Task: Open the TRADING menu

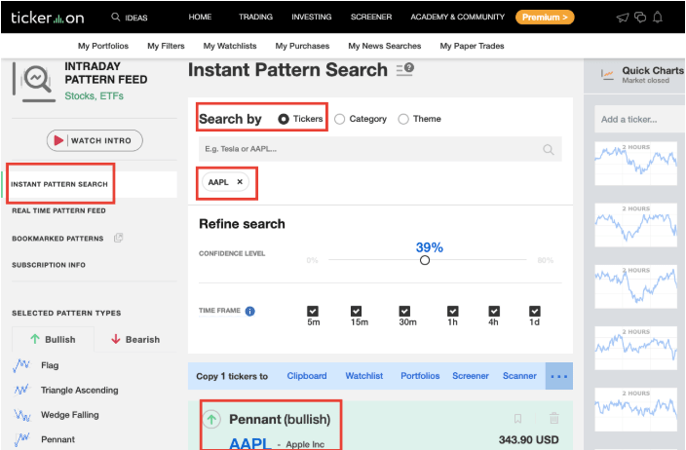Action: point(255,18)
